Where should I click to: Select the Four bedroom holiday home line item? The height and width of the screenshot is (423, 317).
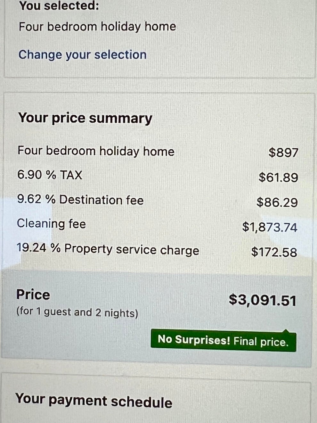point(96,151)
